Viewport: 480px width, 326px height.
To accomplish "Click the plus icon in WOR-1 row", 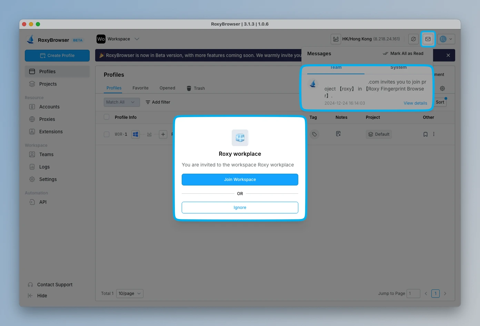I will (163, 134).
